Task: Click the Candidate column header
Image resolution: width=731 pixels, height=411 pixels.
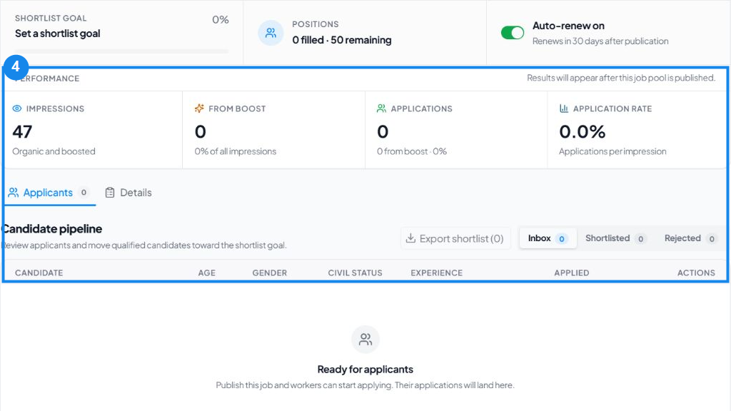Action: (x=39, y=273)
